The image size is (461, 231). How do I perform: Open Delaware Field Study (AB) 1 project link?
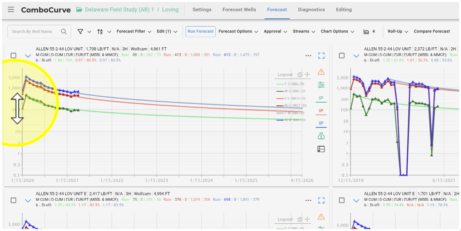click(x=119, y=9)
